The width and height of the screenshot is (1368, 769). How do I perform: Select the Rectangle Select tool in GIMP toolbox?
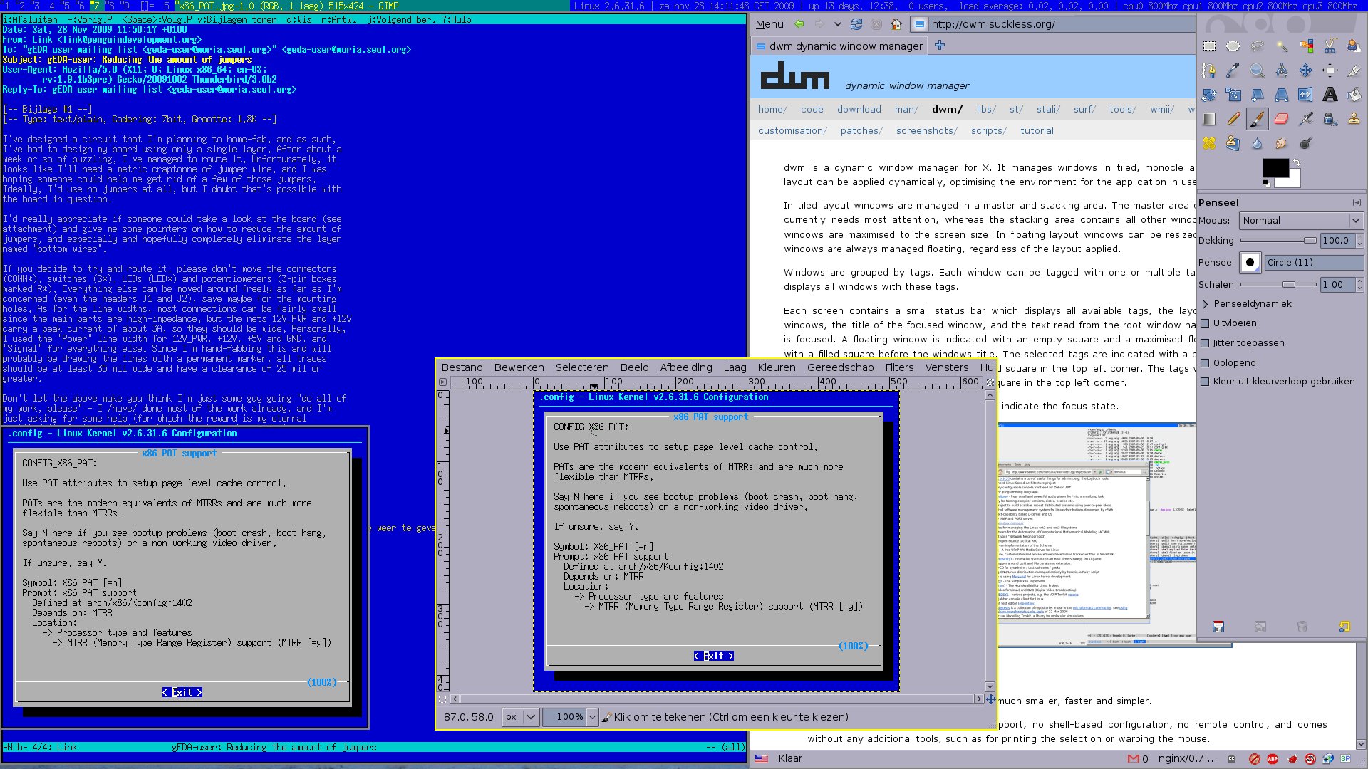(x=1209, y=46)
